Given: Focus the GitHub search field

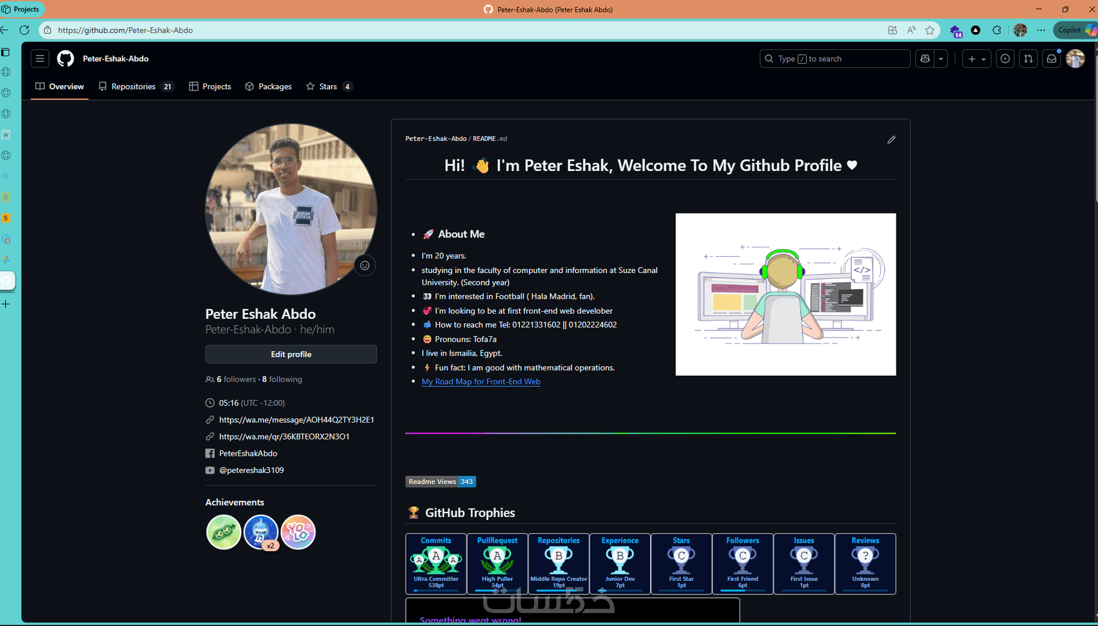Looking at the screenshot, I should coord(835,59).
